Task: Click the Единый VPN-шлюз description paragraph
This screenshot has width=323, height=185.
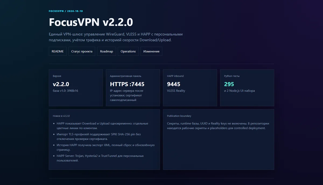Action: [116, 37]
